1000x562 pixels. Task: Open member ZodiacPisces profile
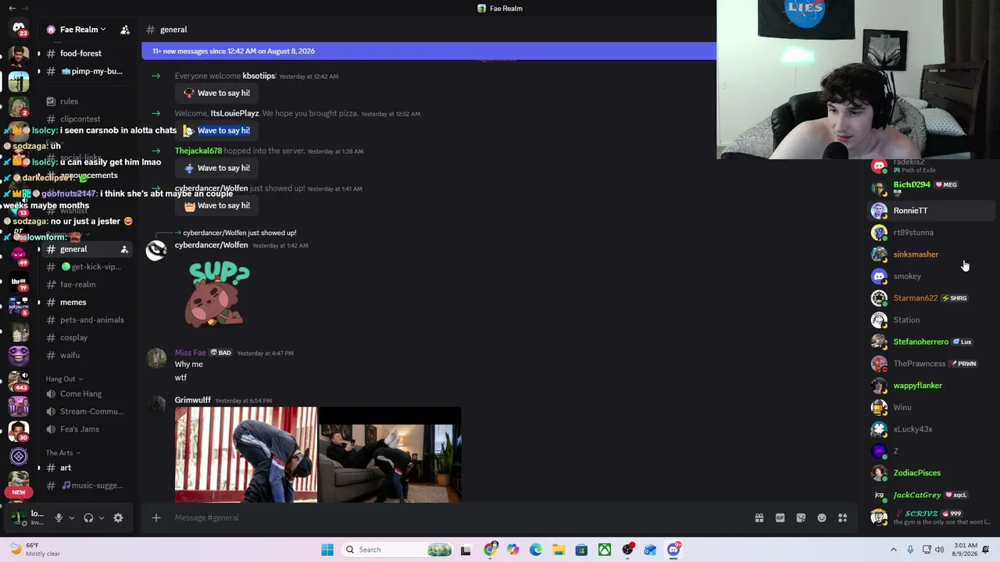point(931,473)
